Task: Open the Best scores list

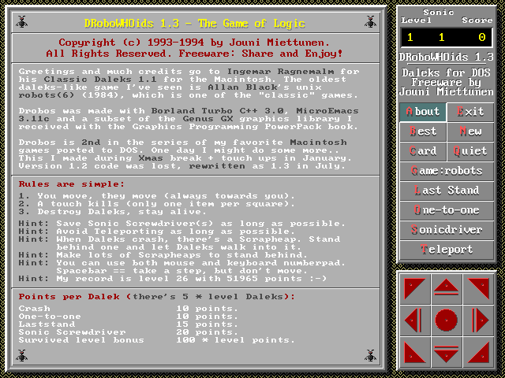Action: coord(423,132)
